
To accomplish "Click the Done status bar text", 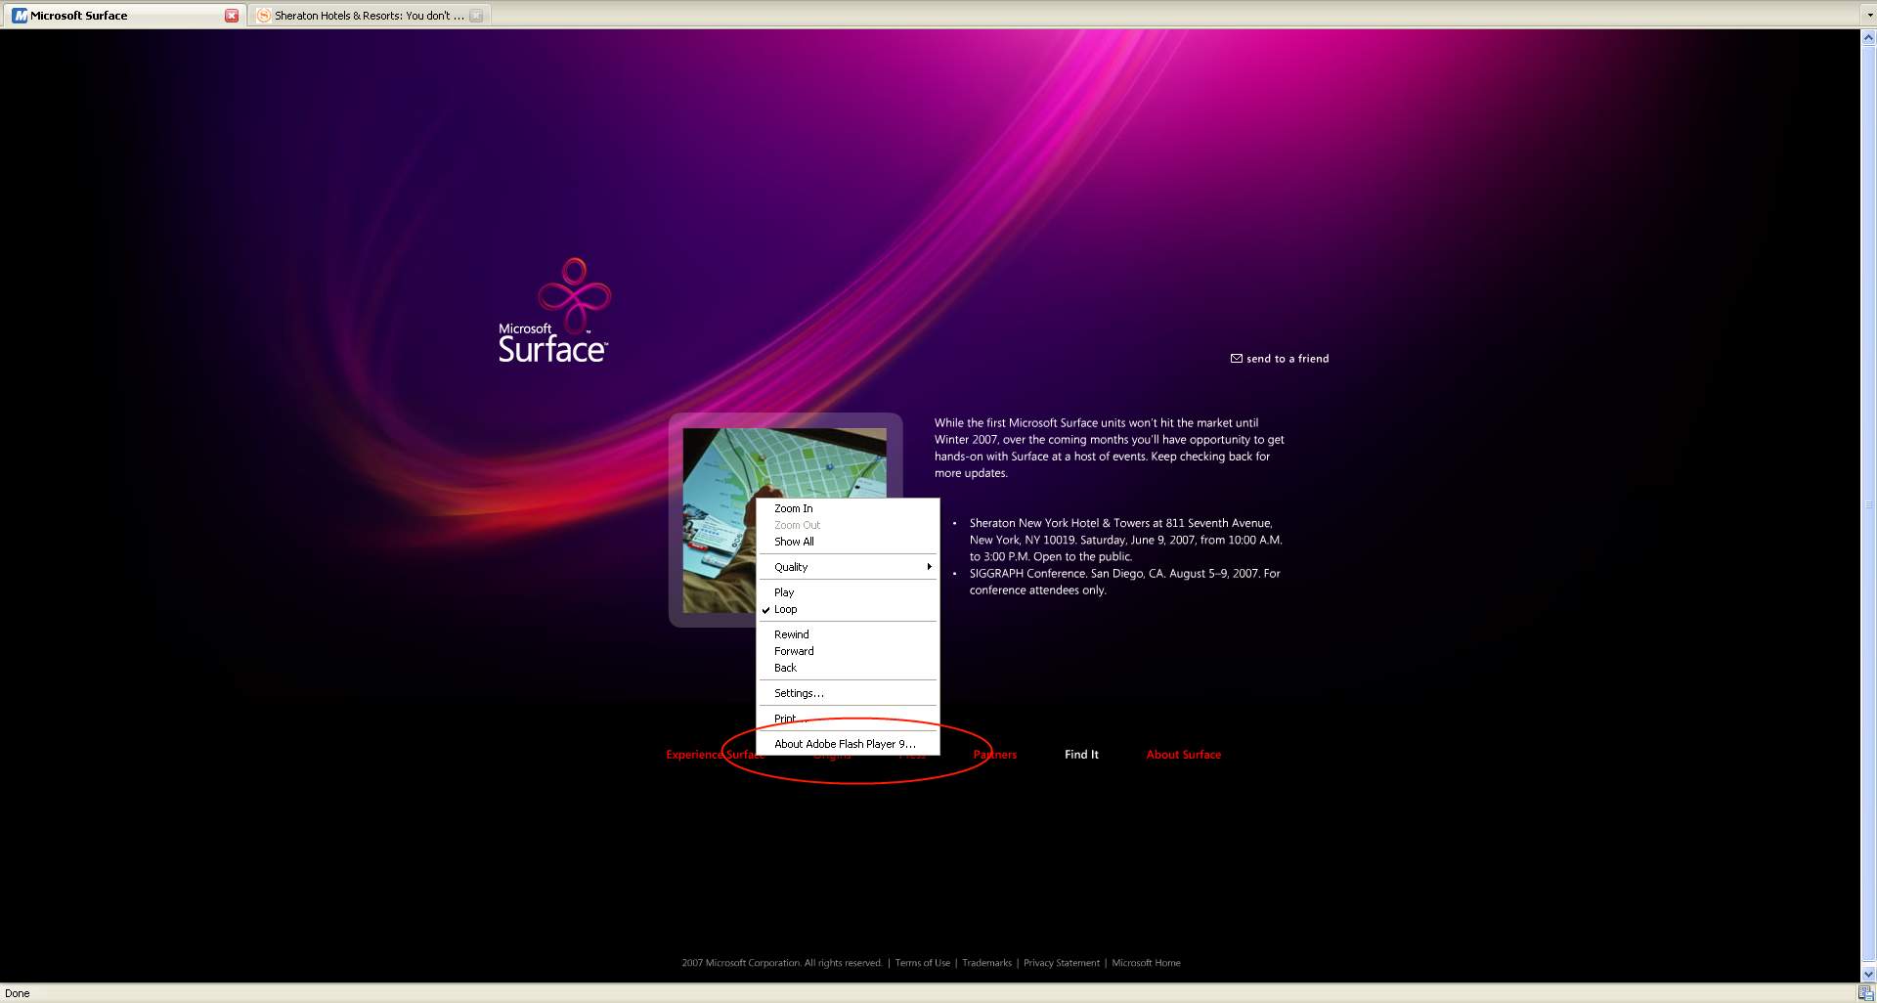I will [18, 993].
